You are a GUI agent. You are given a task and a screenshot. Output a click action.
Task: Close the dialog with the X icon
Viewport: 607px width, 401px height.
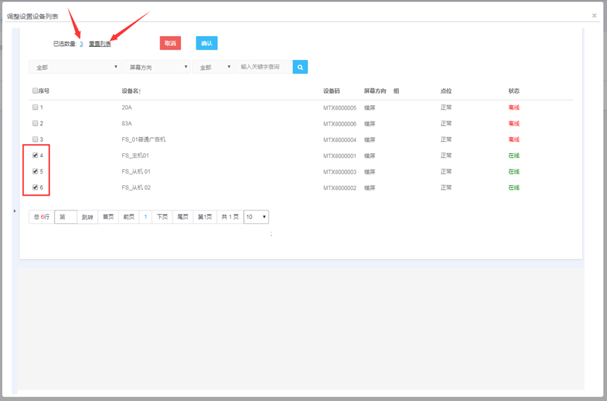(x=594, y=16)
